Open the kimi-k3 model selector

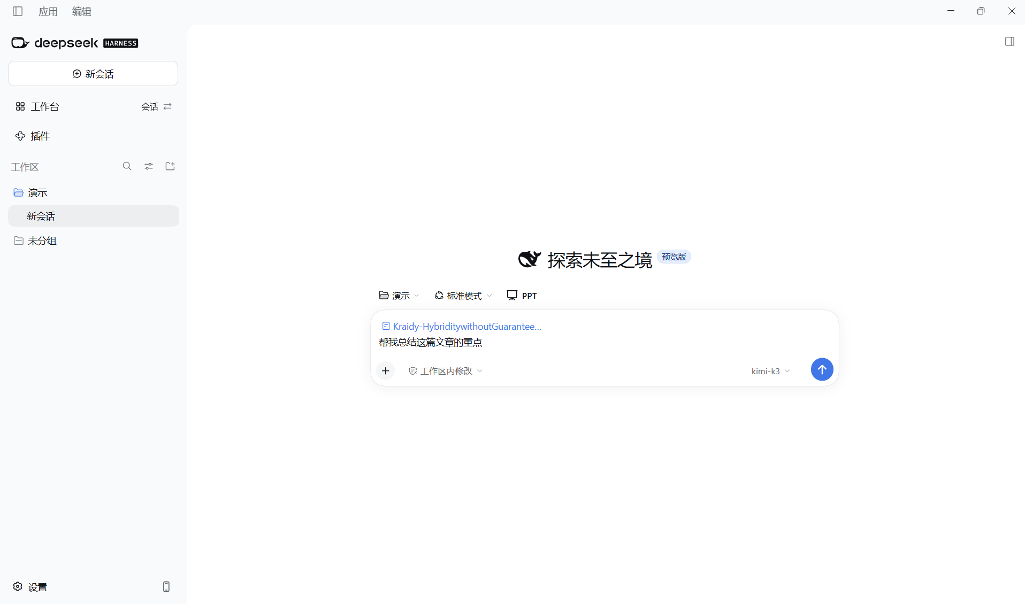(770, 371)
